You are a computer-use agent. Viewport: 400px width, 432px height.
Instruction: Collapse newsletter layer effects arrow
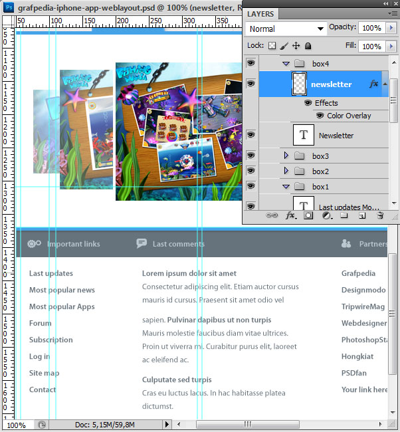click(x=385, y=84)
